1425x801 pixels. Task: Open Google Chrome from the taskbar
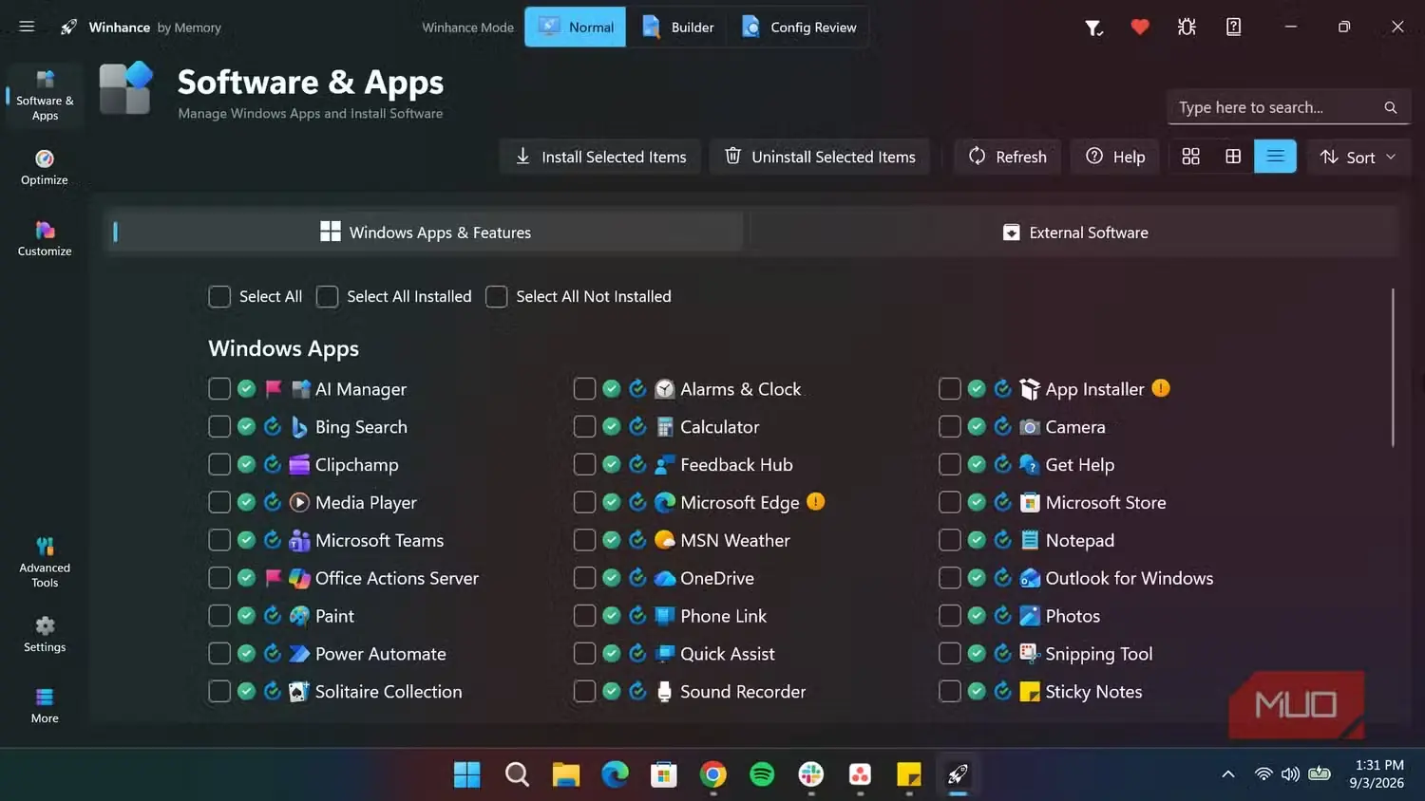coord(712,774)
